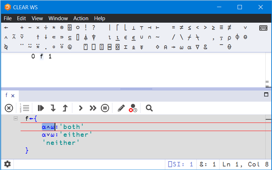This screenshot has width=272, height=170.
Task: Insert the omega symbol from language bar
Action: pos(182,47)
